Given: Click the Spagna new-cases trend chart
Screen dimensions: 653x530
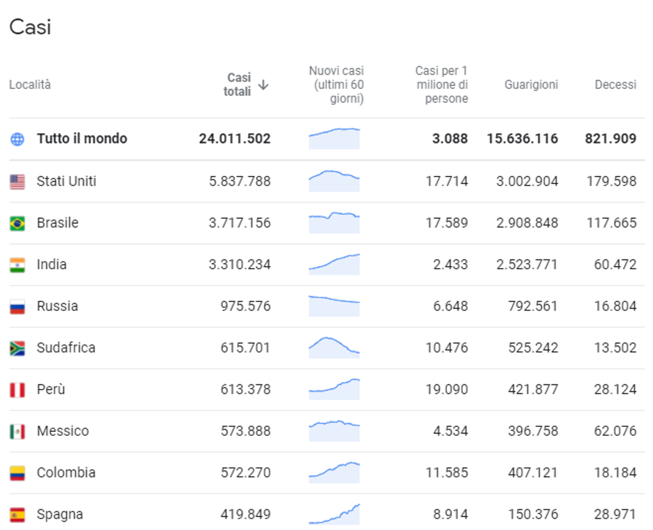Looking at the screenshot, I should 334,514.
